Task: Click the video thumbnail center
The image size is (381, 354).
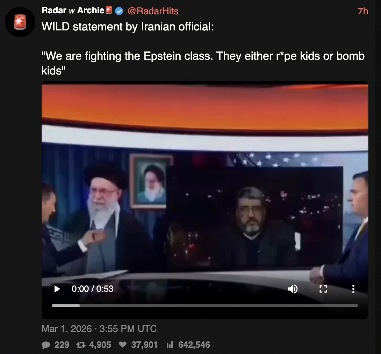Action: click(205, 200)
